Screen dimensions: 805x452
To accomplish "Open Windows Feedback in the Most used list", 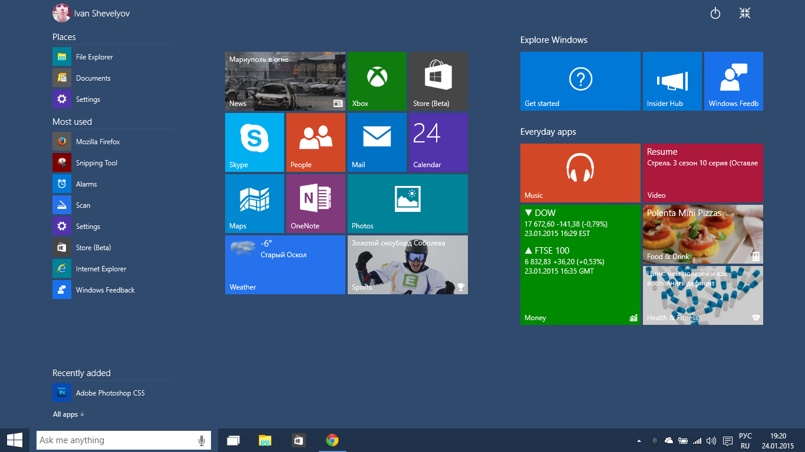I will tap(113, 290).
